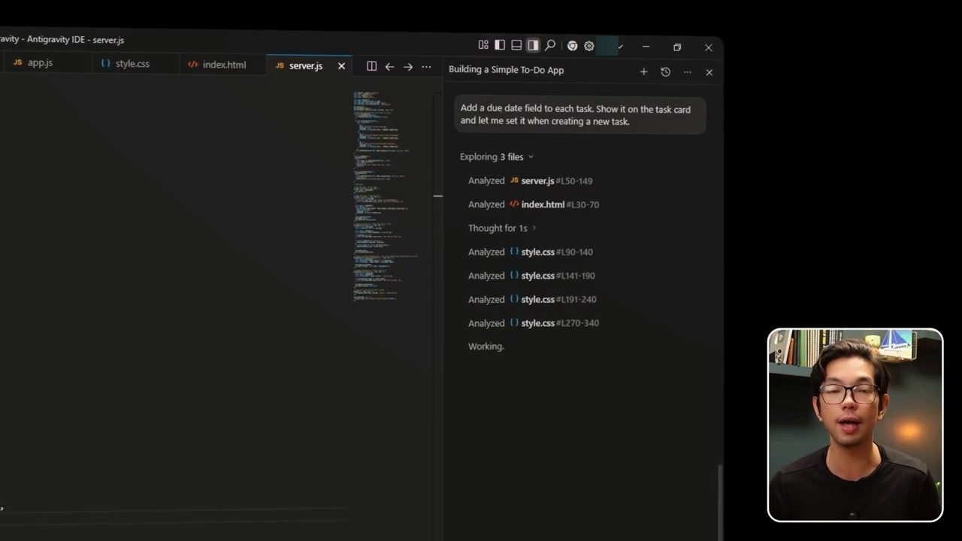Restore down the IDE window
962x541 pixels.
coord(677,47)
